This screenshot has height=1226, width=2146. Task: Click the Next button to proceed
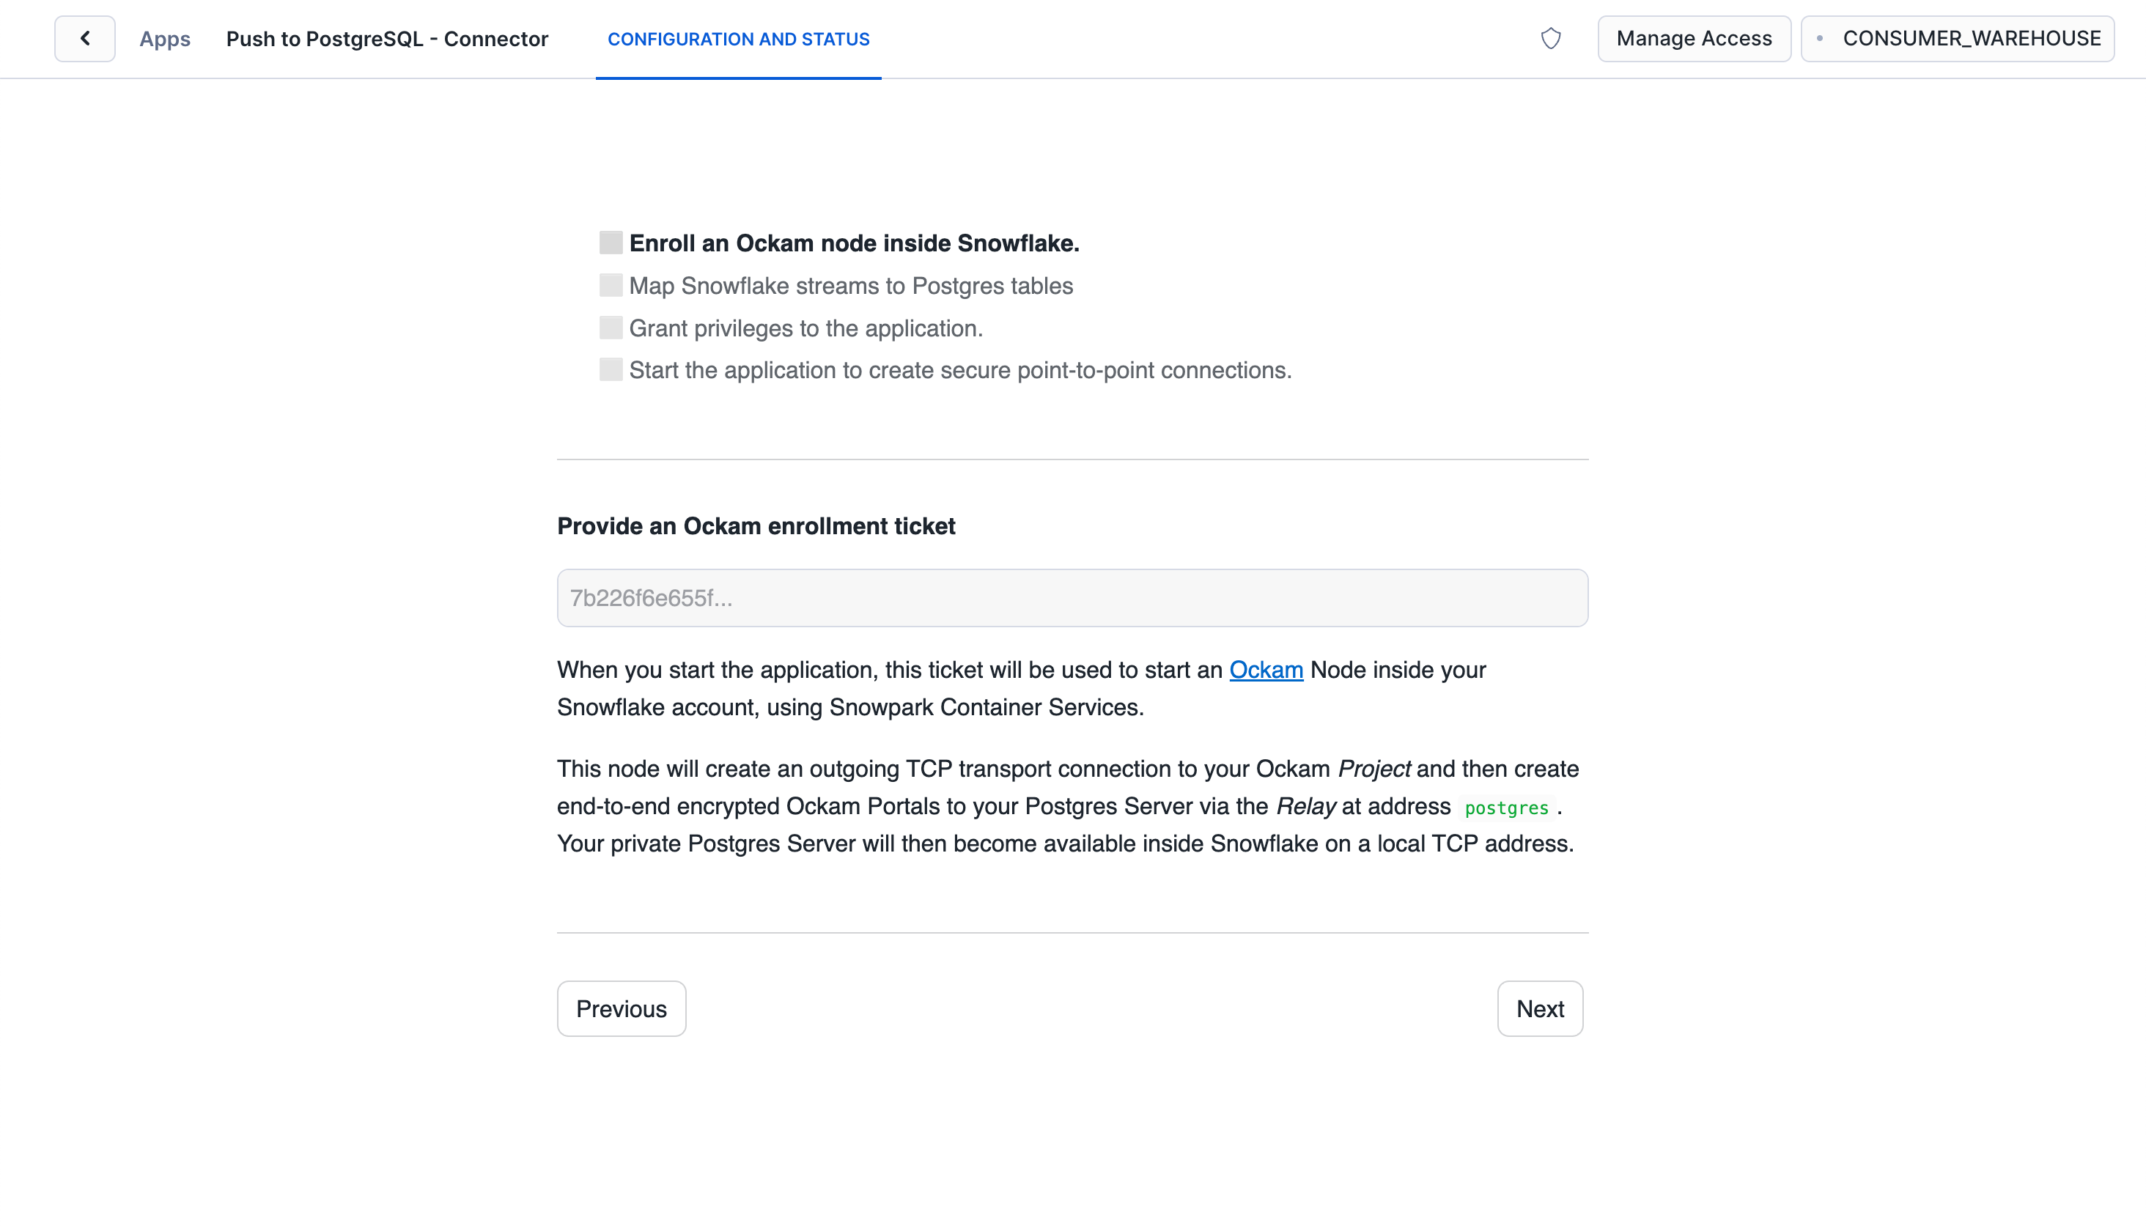[1540, 1008]
